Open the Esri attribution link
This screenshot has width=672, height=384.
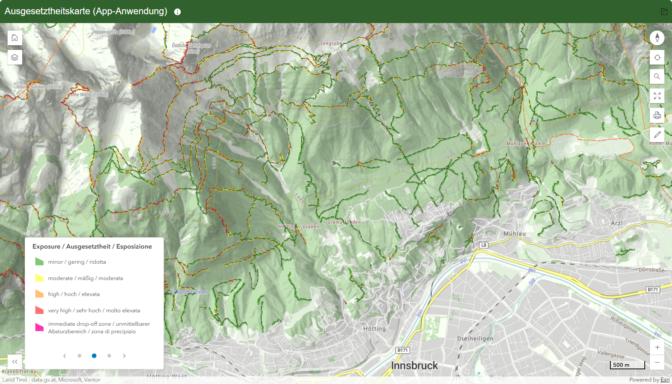point(665,380)
